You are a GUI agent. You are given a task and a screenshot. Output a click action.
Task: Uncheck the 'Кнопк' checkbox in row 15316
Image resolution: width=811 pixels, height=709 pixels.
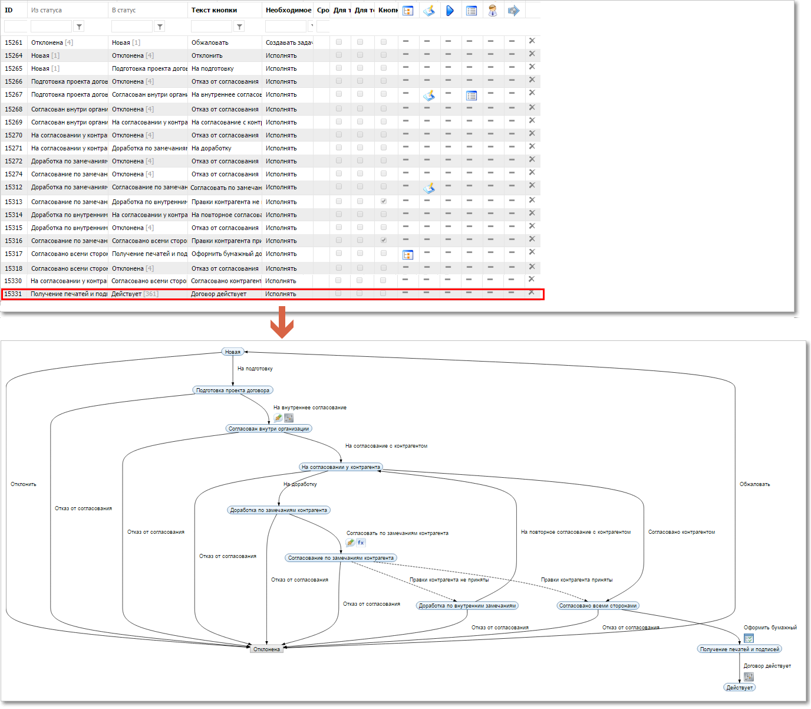click(x=384, y=240)
